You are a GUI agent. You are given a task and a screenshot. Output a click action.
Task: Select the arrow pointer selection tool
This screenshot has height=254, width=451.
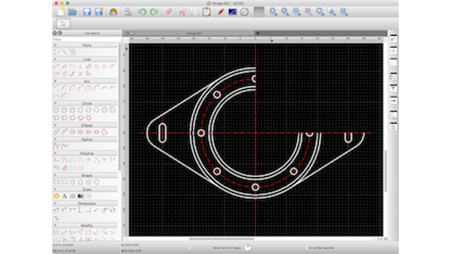[x=63, y=23]
